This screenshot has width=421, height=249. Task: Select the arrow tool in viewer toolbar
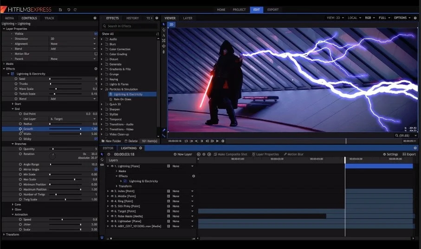pyautogui.click(x=164, y=24)
